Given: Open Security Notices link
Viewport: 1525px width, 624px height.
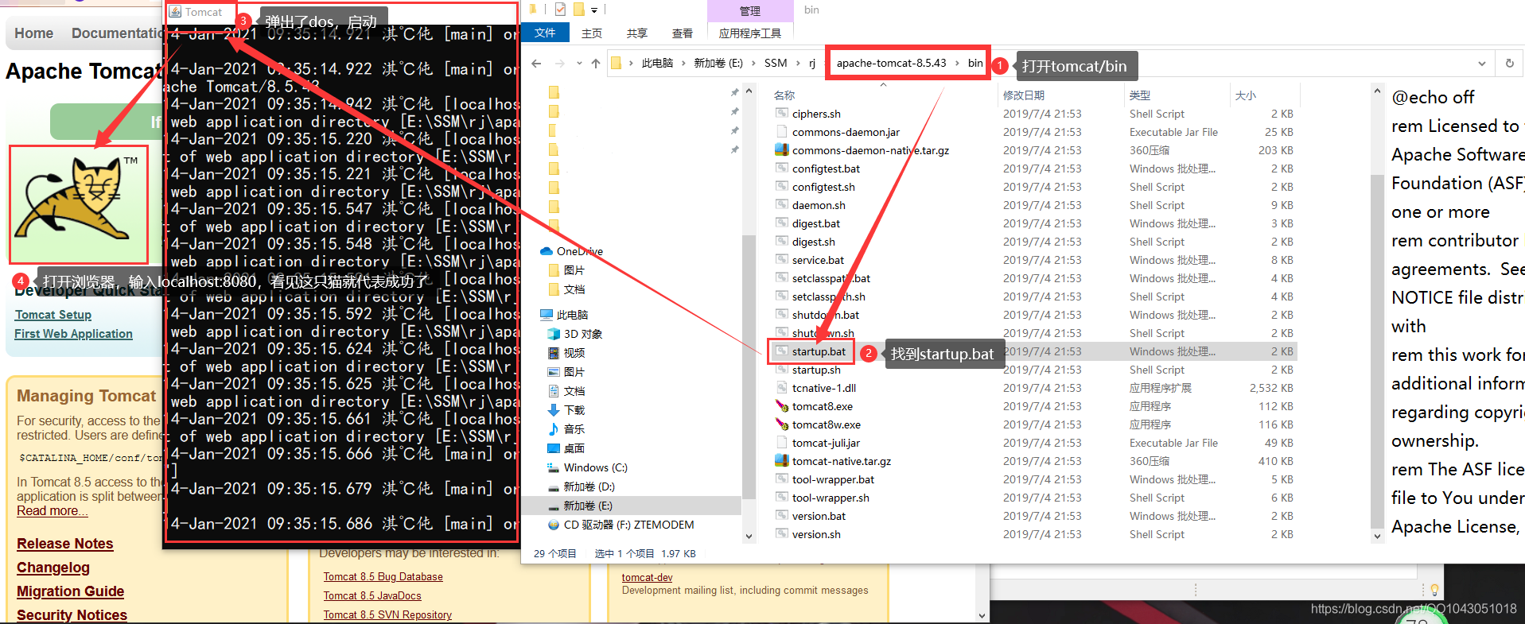Looking at the screenshot, I should tap(72, 614).
